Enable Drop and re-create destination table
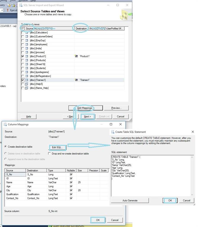 coord(49,153)
